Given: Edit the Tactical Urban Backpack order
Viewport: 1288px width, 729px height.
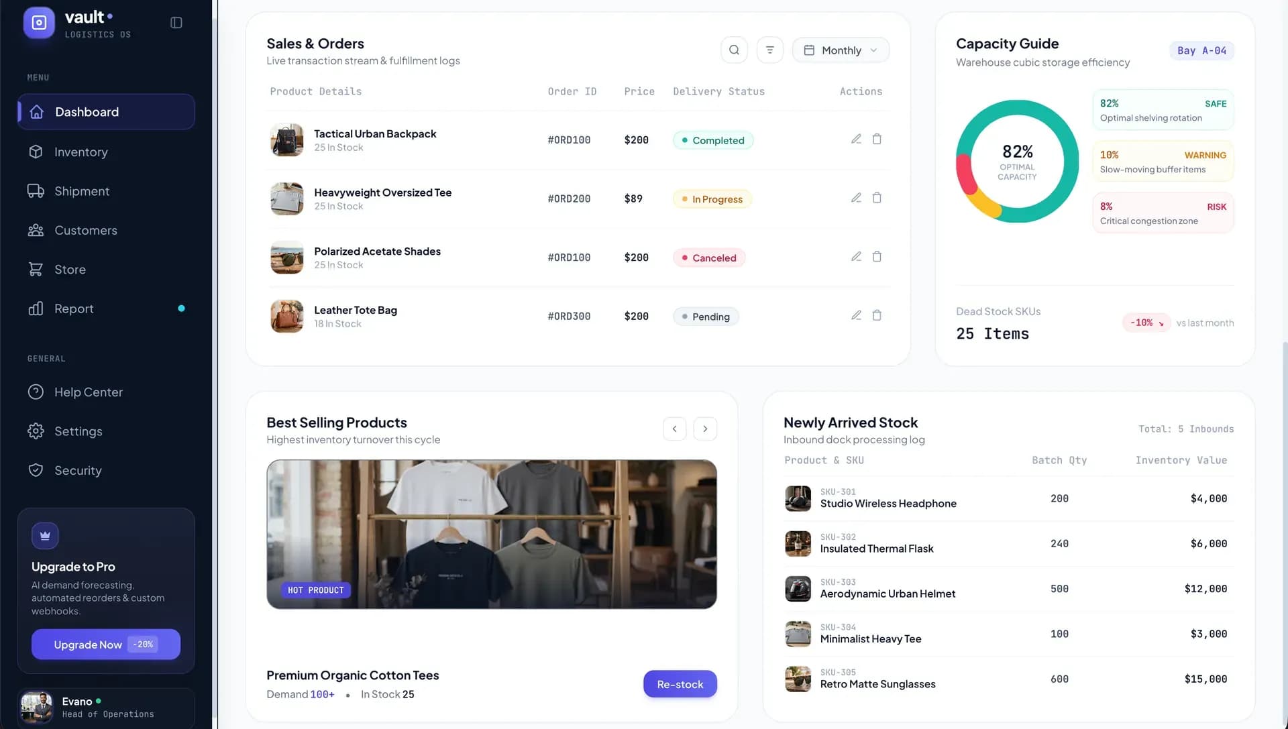Looking at the screenshot, I should point(856,139).
